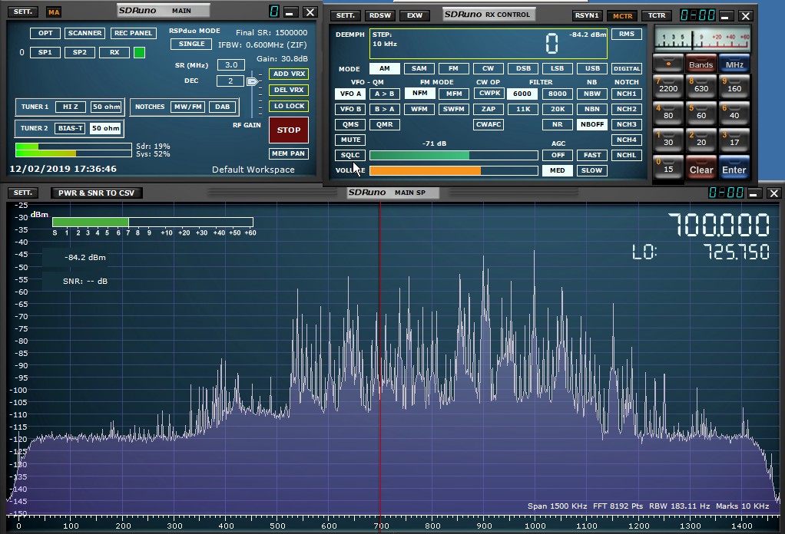Enable NR noise reduction
Screen dimensions: 785x534
pos(557,124)
